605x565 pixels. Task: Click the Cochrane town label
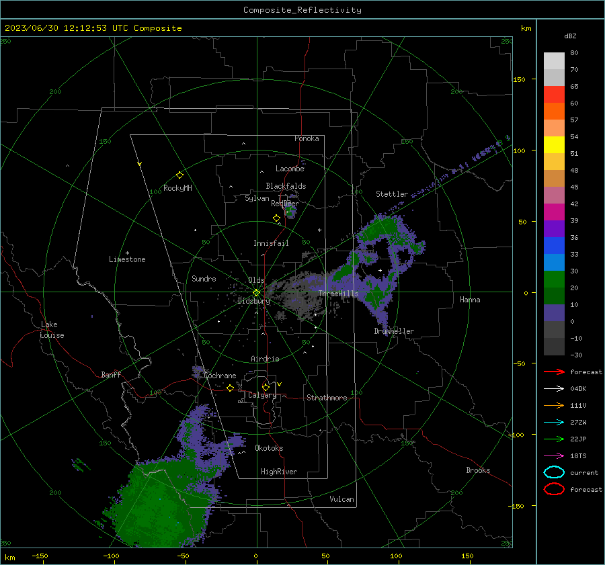click(x=220, y=376)
